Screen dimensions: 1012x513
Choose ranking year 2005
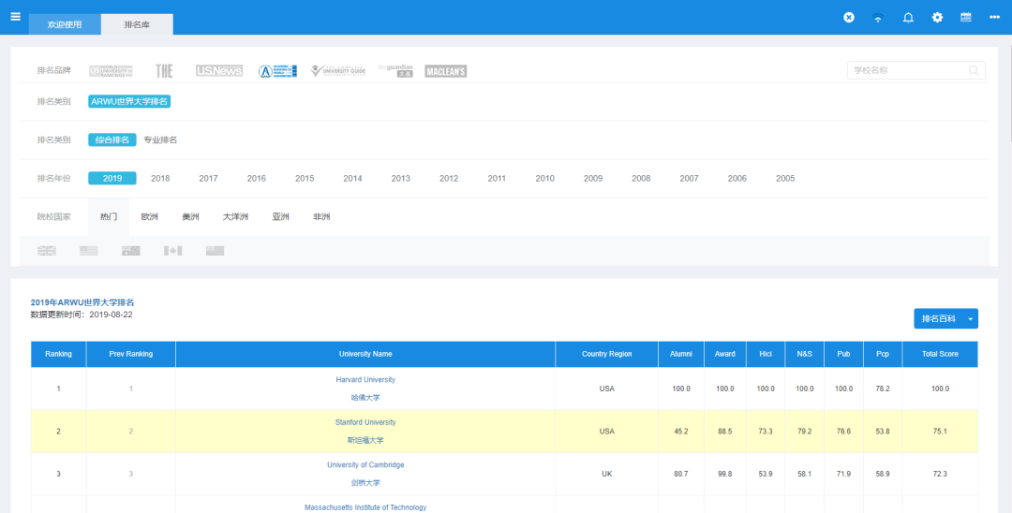[x=785, y=179]
